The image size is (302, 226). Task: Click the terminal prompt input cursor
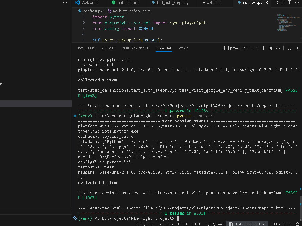(x=178, y=218)
